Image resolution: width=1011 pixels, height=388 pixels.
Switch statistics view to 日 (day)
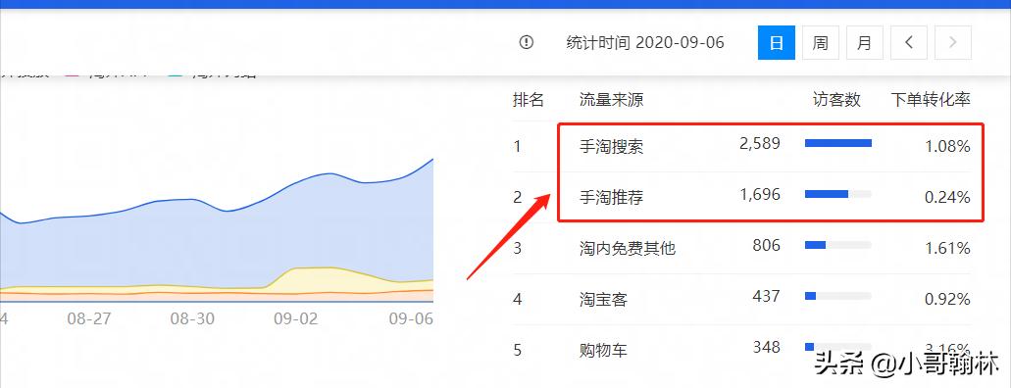[x=777, y=42]
